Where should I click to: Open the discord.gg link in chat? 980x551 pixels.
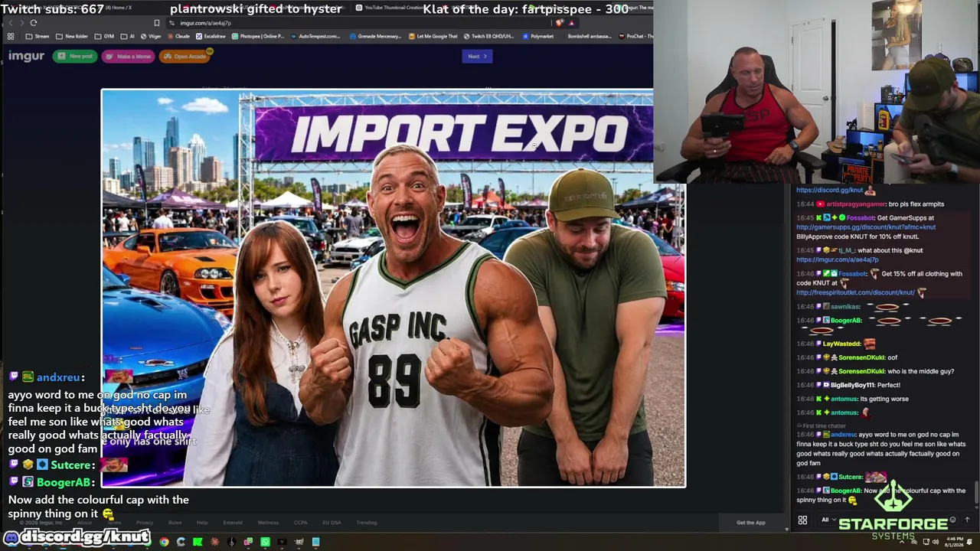[830, 190]
